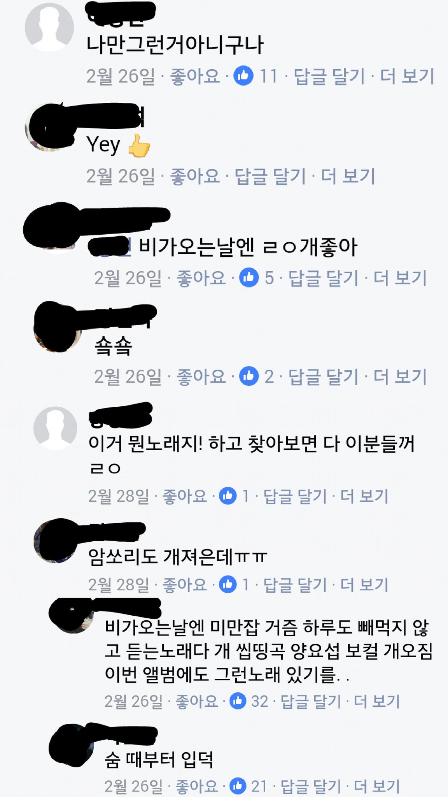Toggle 좋아요 on the Yey comment
The height and width of the screenshot is (797, 448).
pyautogui.click(x=195, y=176)
